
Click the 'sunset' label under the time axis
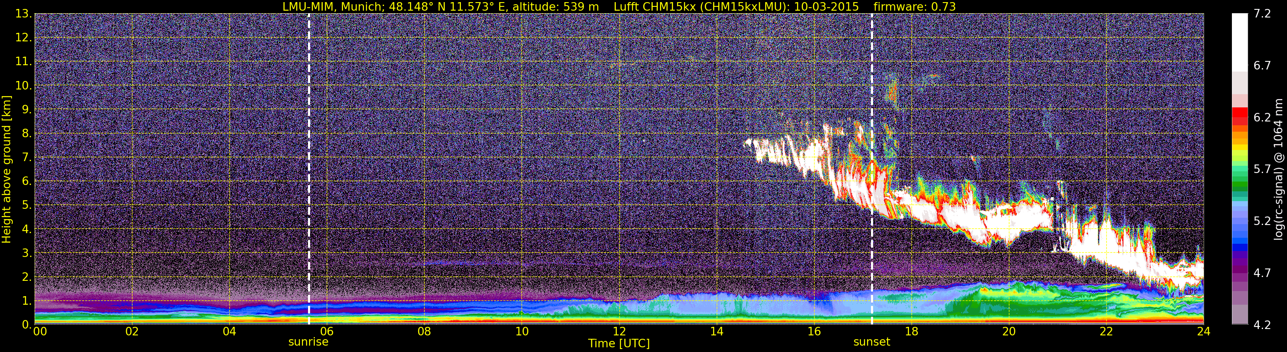click(x=872, y=342)
